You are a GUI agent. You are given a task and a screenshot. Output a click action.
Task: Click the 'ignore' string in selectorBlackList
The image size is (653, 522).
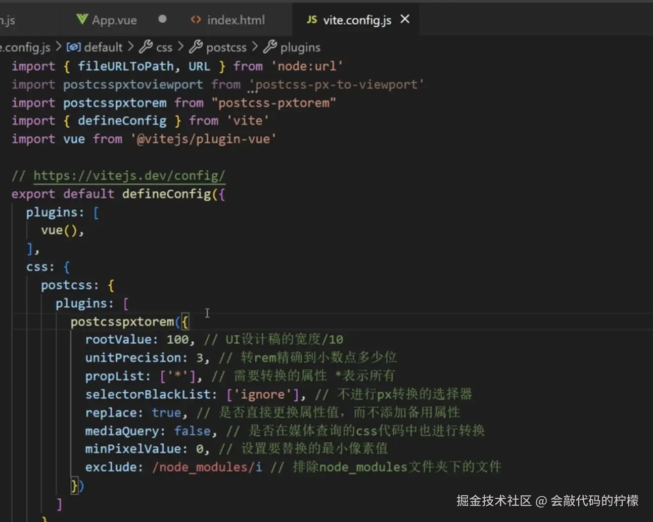tap(262, 394)
